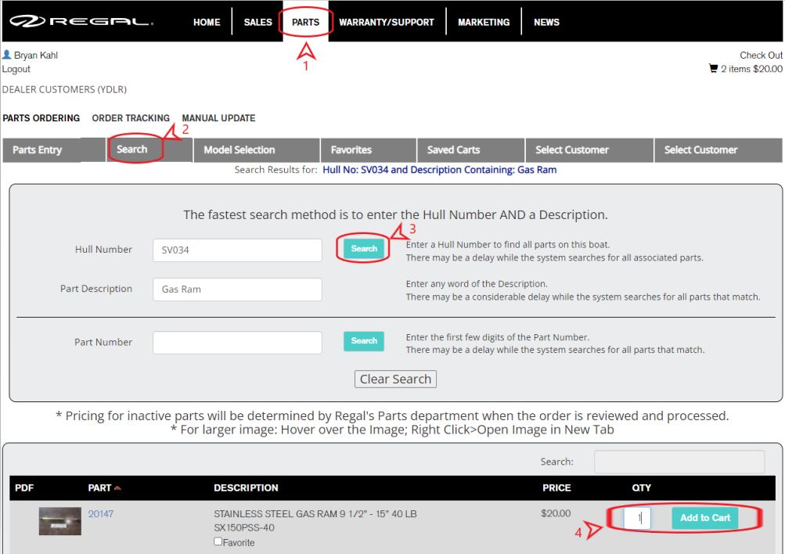Open the MANUAL UPDATE section
785x554 pixels.
218,118
